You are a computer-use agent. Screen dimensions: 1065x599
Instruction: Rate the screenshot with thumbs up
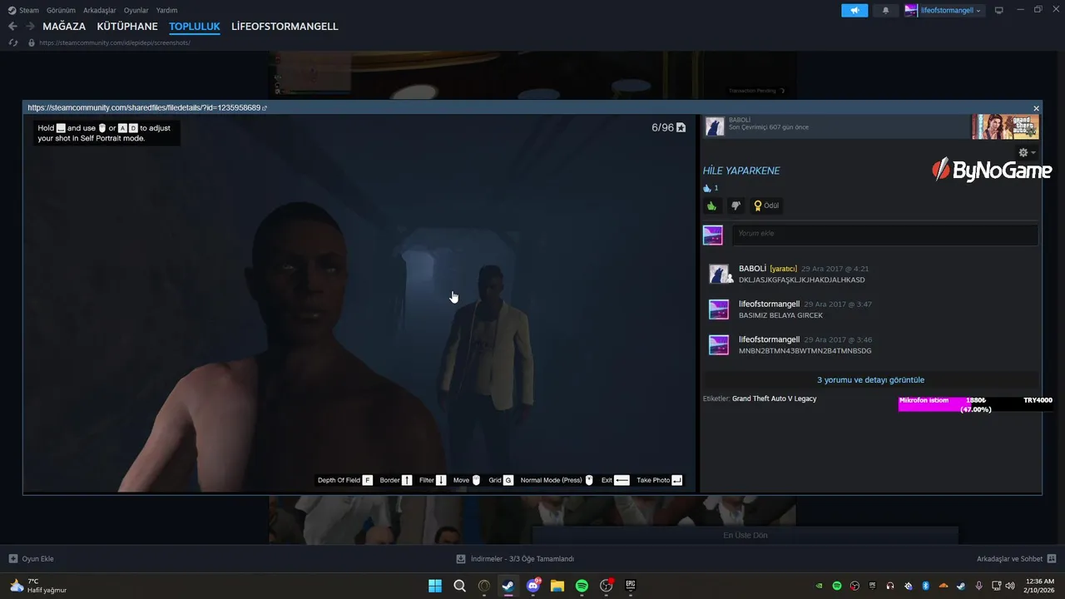[712, 205]
